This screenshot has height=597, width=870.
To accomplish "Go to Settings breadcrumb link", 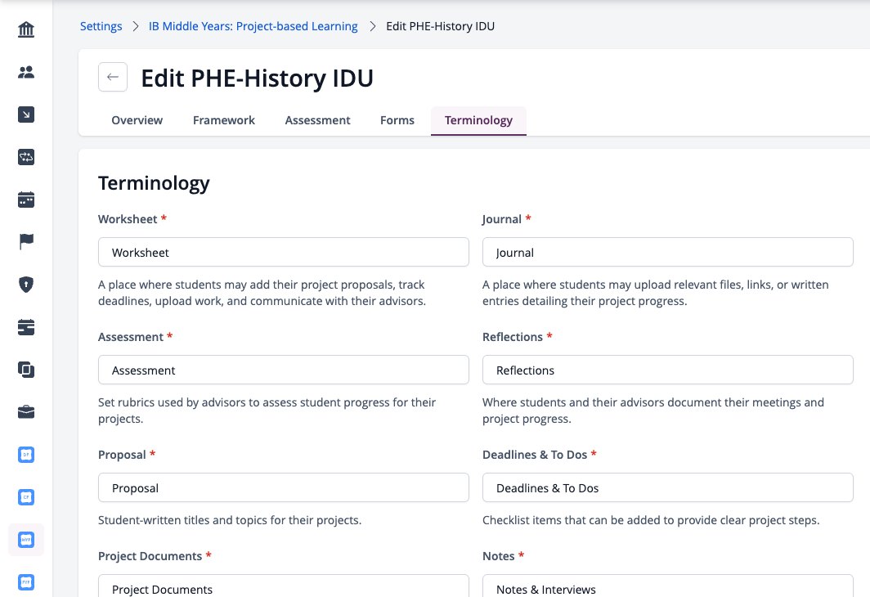I will (101, 26).
